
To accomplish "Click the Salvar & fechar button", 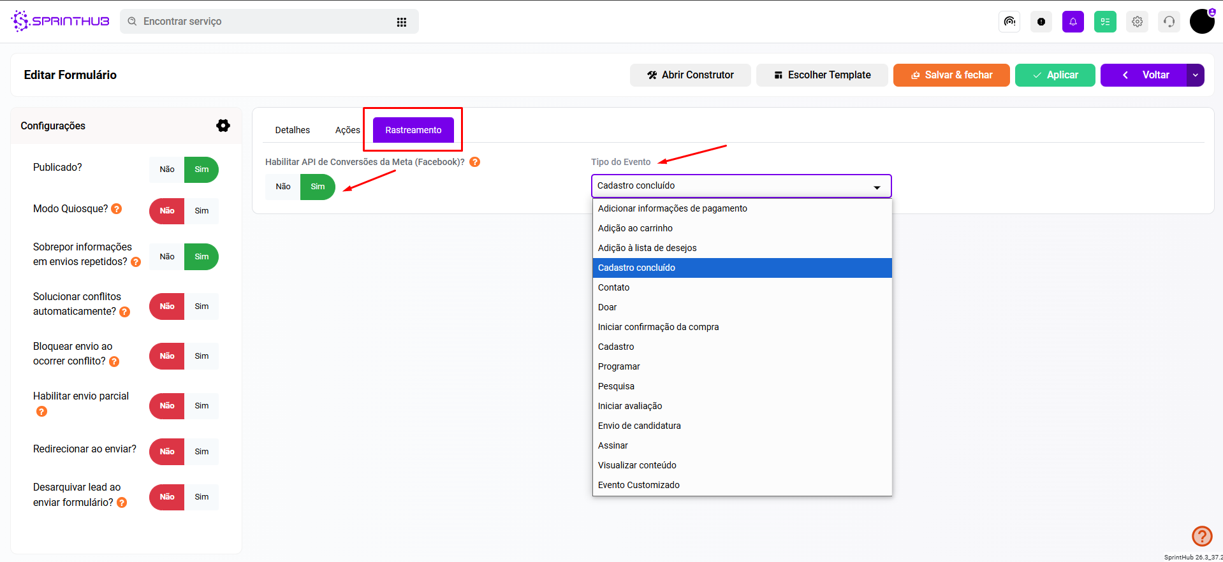I will [951, 75].
